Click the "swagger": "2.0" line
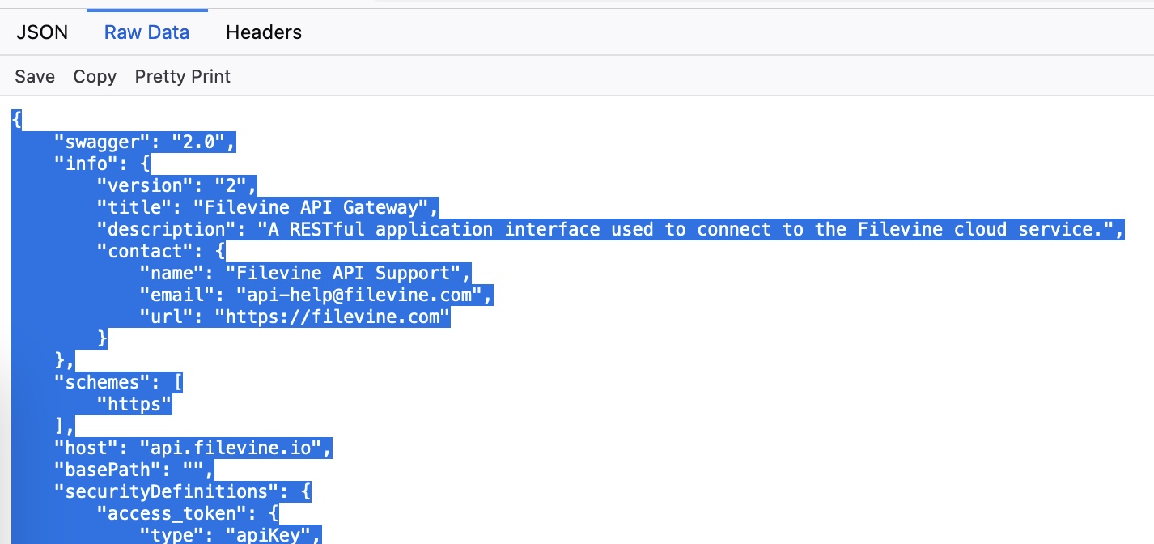The height and width of the screenshot is (544, 1154). coord(145,142)
